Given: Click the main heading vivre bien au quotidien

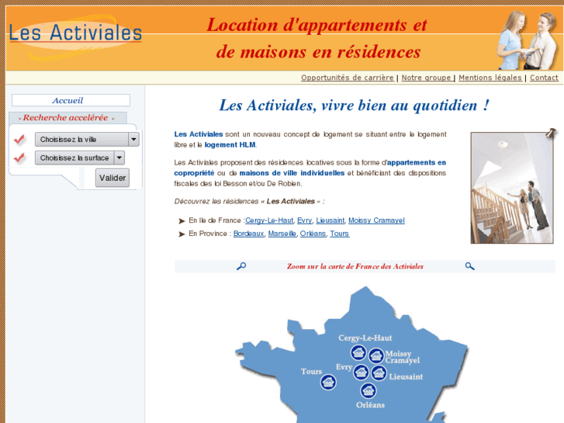Looking at the screenshot, I should 355,106.
